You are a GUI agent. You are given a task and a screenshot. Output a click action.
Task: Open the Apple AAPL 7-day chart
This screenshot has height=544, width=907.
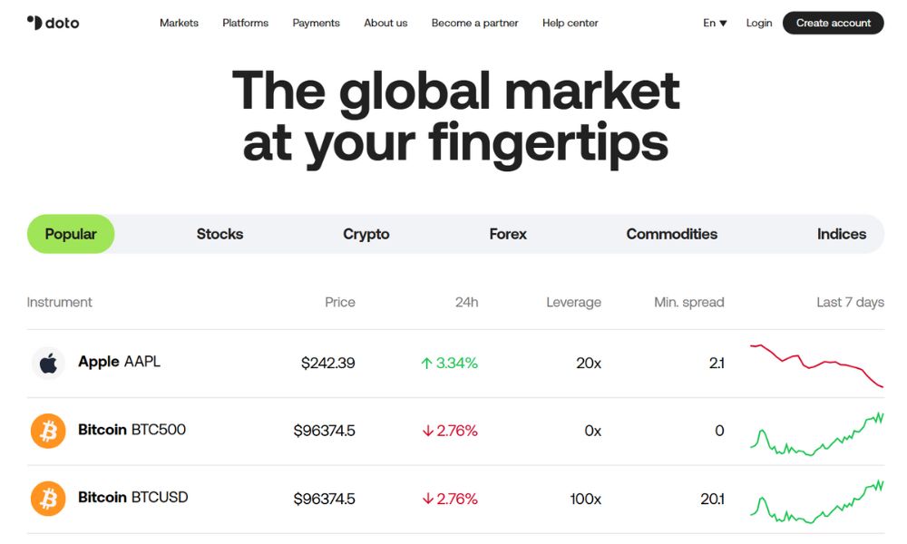816,364
